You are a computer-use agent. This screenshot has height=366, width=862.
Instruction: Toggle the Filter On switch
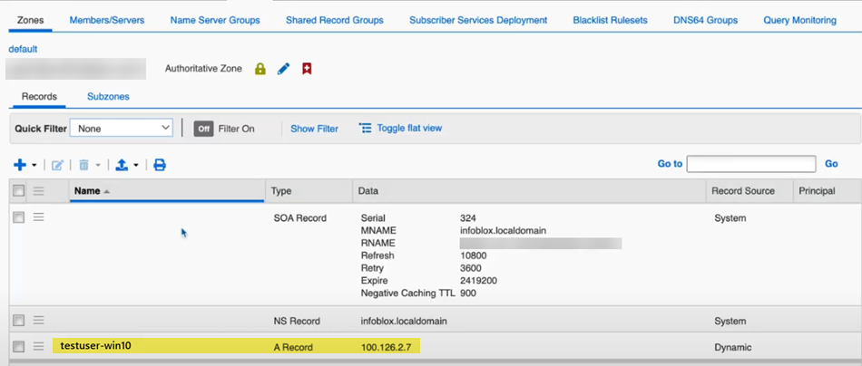203,129
